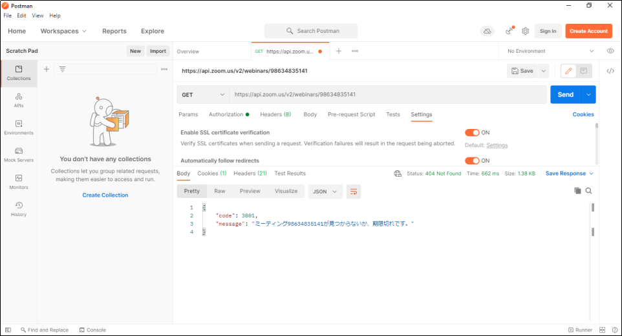Image resolution: width=622 pixels, height=336 pixels.
Task: Copy the response body to clipboard
Action: [x=577, y=191]
